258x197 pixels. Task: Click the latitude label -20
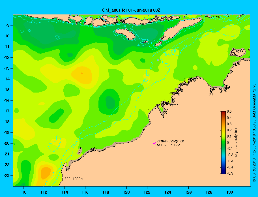[x=6, y=143]
